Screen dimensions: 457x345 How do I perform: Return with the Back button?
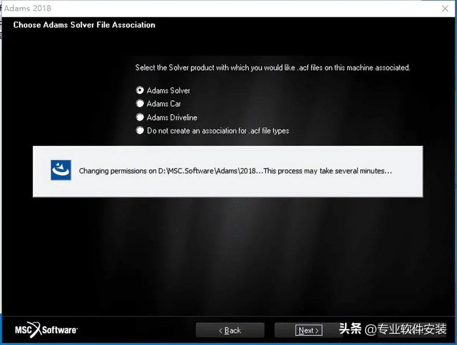pos(230,330)
